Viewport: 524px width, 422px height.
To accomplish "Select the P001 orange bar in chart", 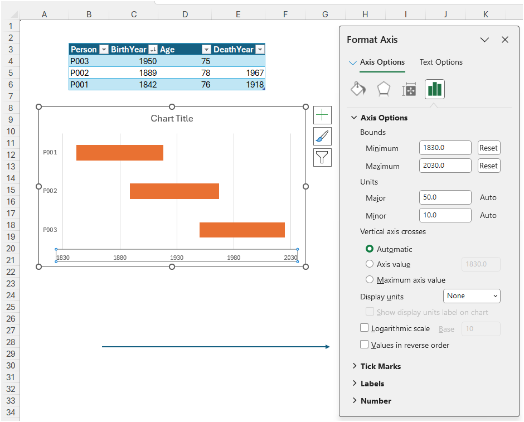I will click(x=120, y=153).
